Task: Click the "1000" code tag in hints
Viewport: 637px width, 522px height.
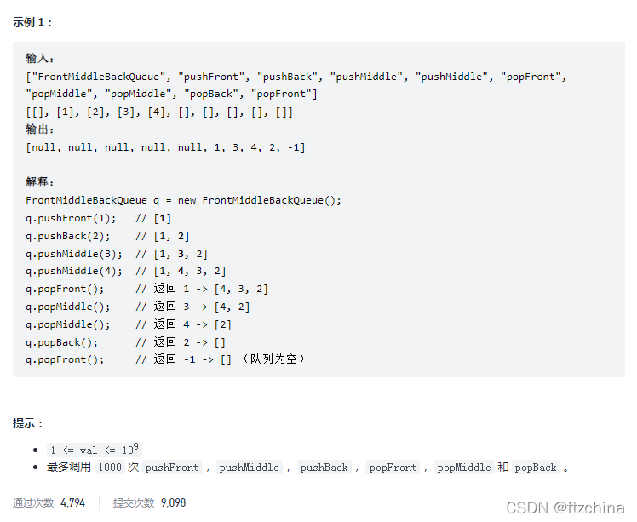Action: click(109, 468)
